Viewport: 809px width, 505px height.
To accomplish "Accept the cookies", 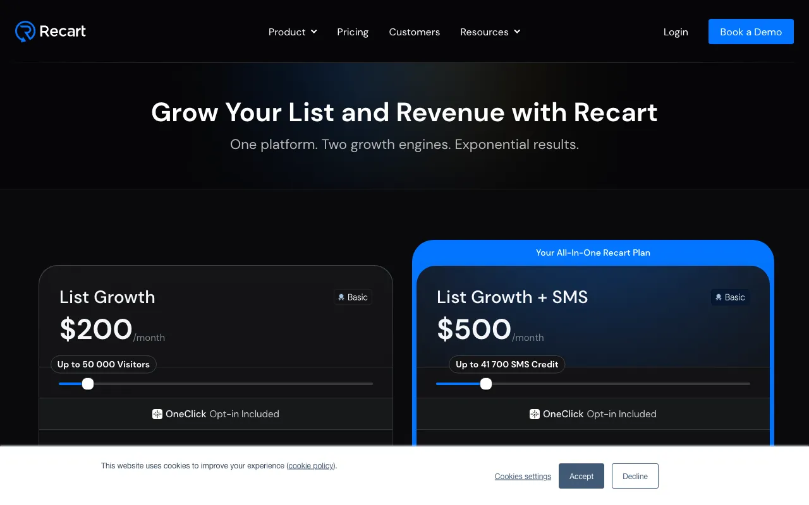I will 581,476.
